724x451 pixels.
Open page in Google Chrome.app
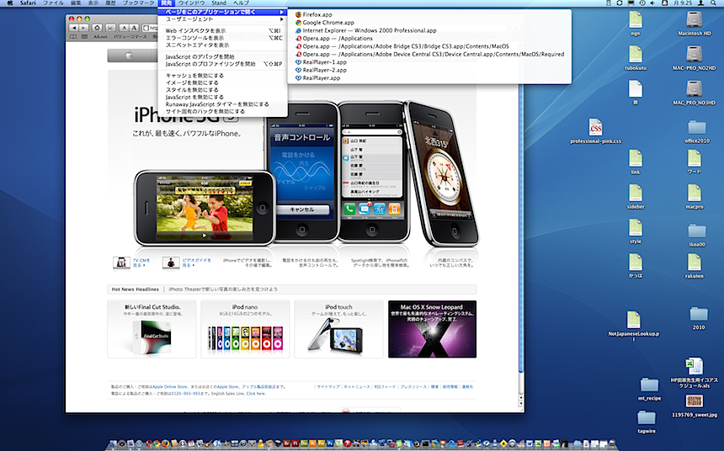tap(429, 23)
